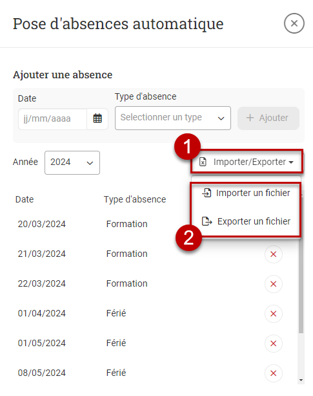Image resolution: width=313 pixels, height=396 pixels.
Task: Click the Type d'absence column header
Action: coord(135,199)
